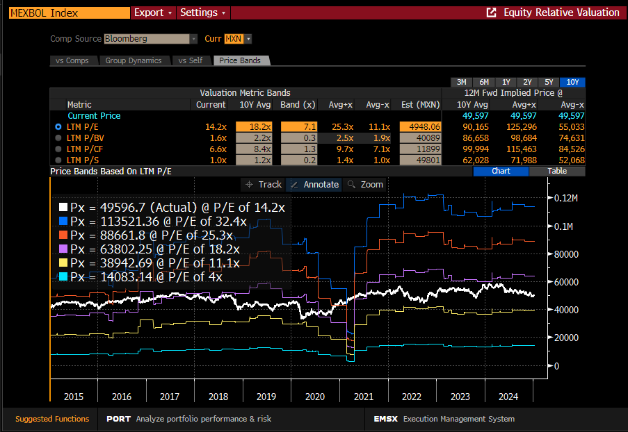Click the 2015 label on chart axis
The height and width of the screenshot is (432, 628).
pos(74,397)
